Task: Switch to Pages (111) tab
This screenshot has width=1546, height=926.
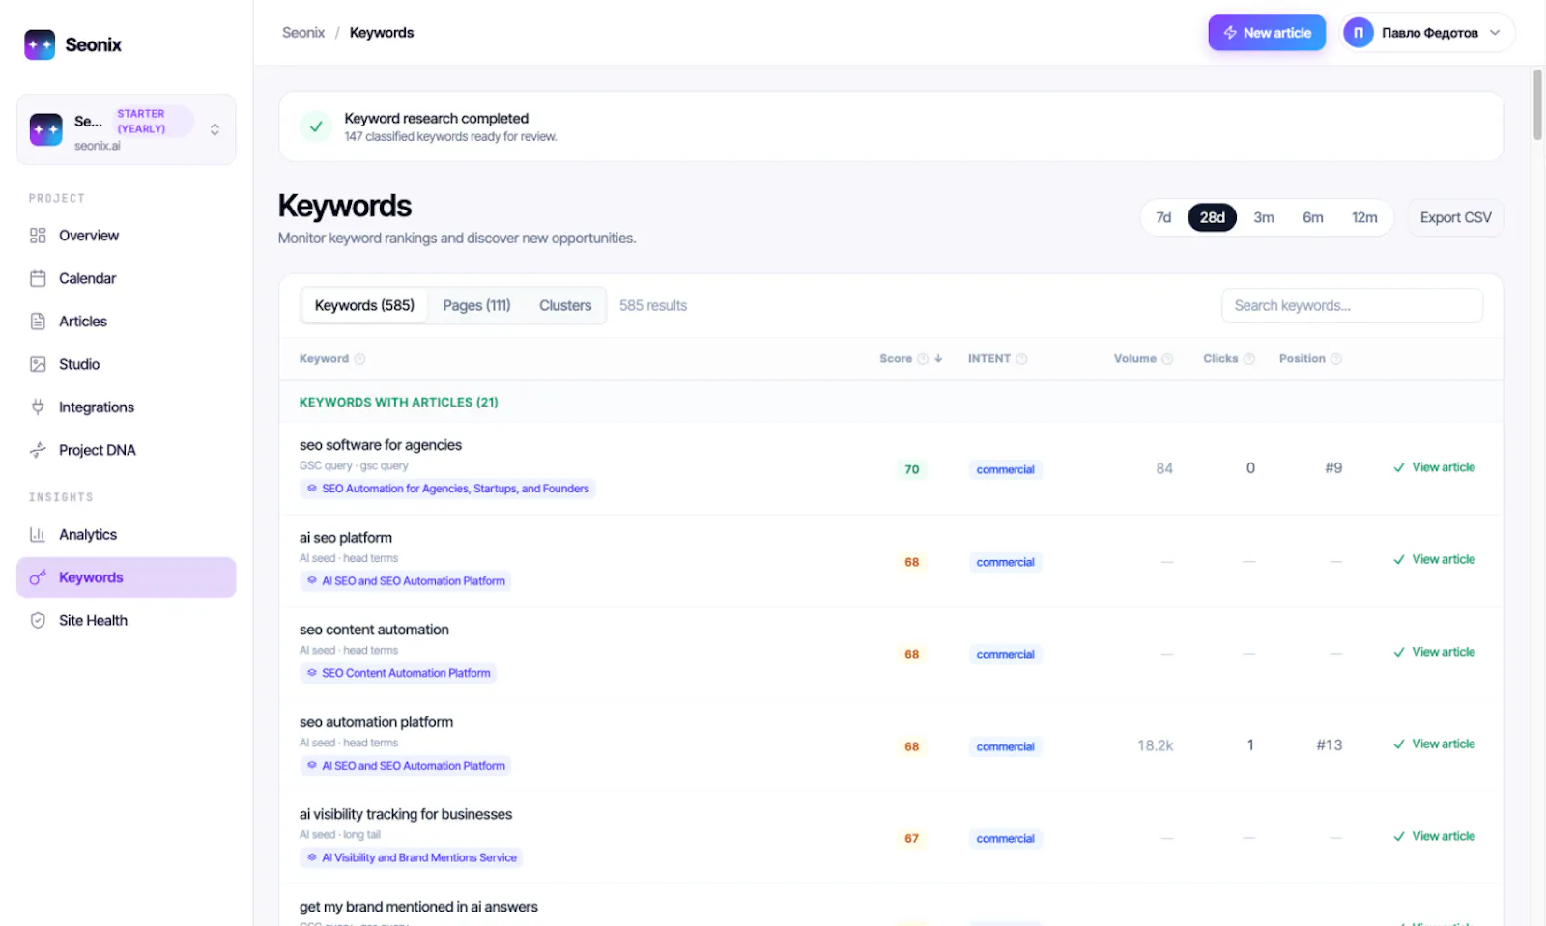Action: coord(476,306)
